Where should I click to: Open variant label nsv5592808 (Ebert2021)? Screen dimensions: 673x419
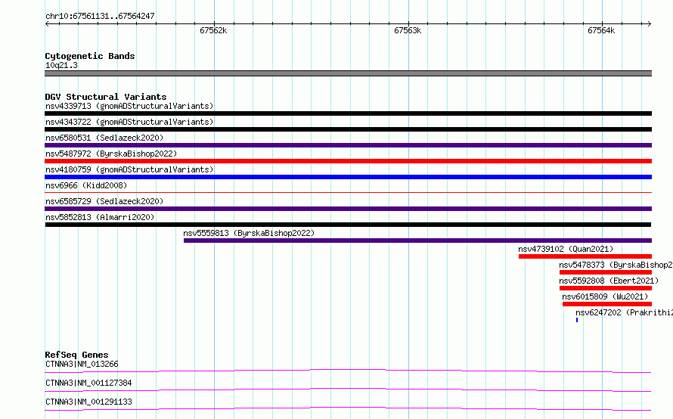609,281
